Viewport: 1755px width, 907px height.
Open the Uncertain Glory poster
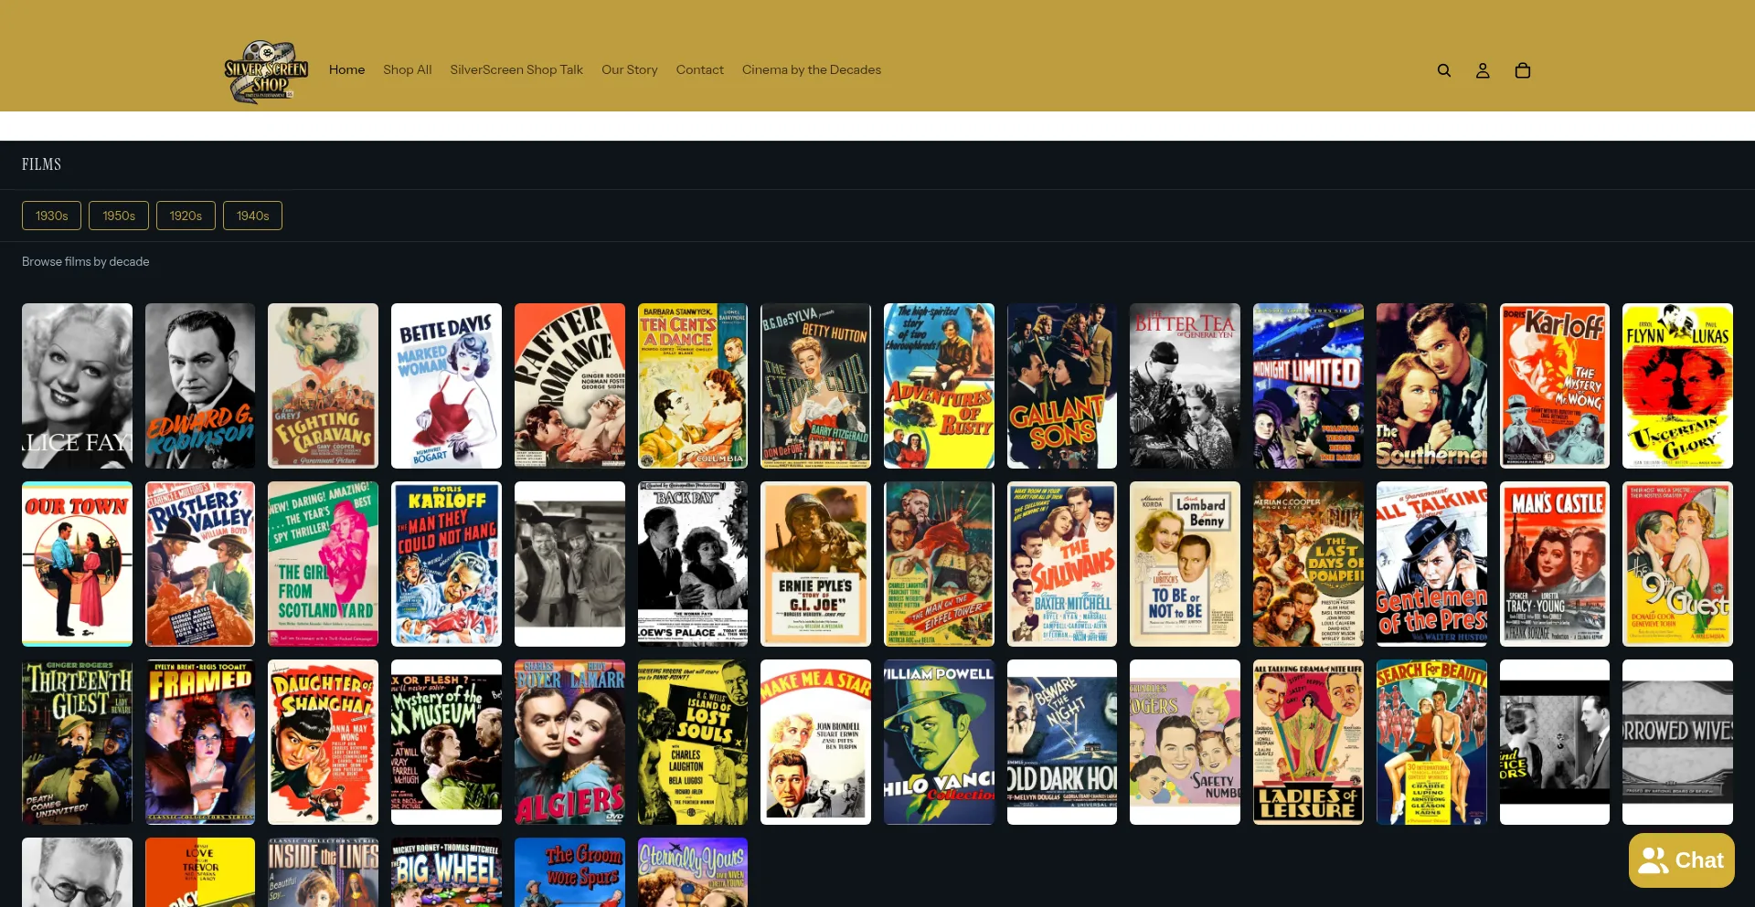coord(1677,385)
